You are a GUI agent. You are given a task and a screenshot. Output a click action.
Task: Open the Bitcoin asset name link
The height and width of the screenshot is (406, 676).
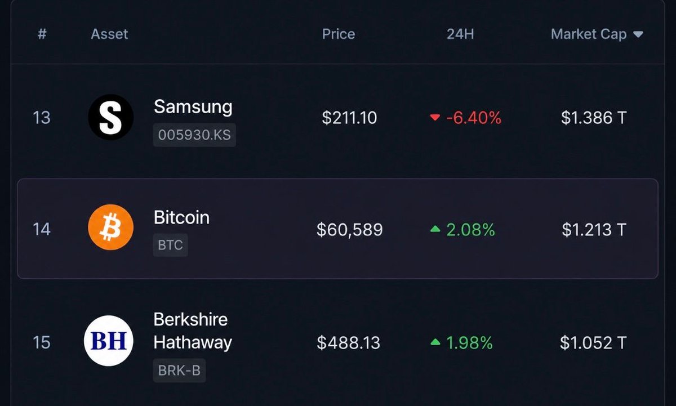click(181, 217)
